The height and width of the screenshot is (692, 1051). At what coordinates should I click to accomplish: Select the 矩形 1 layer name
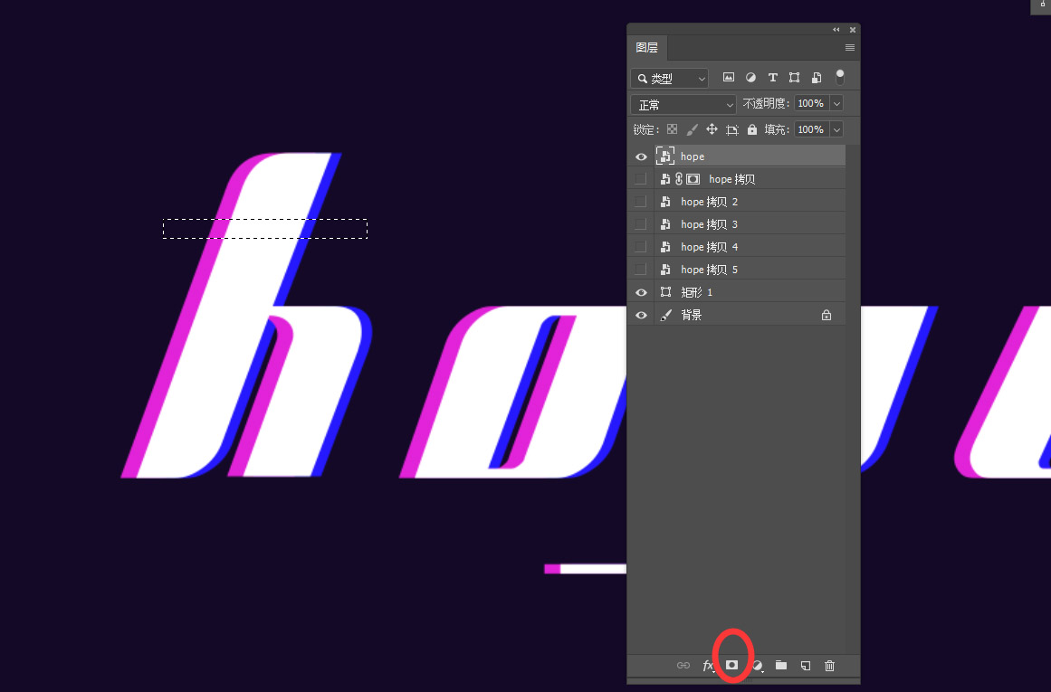coord(696,292)
